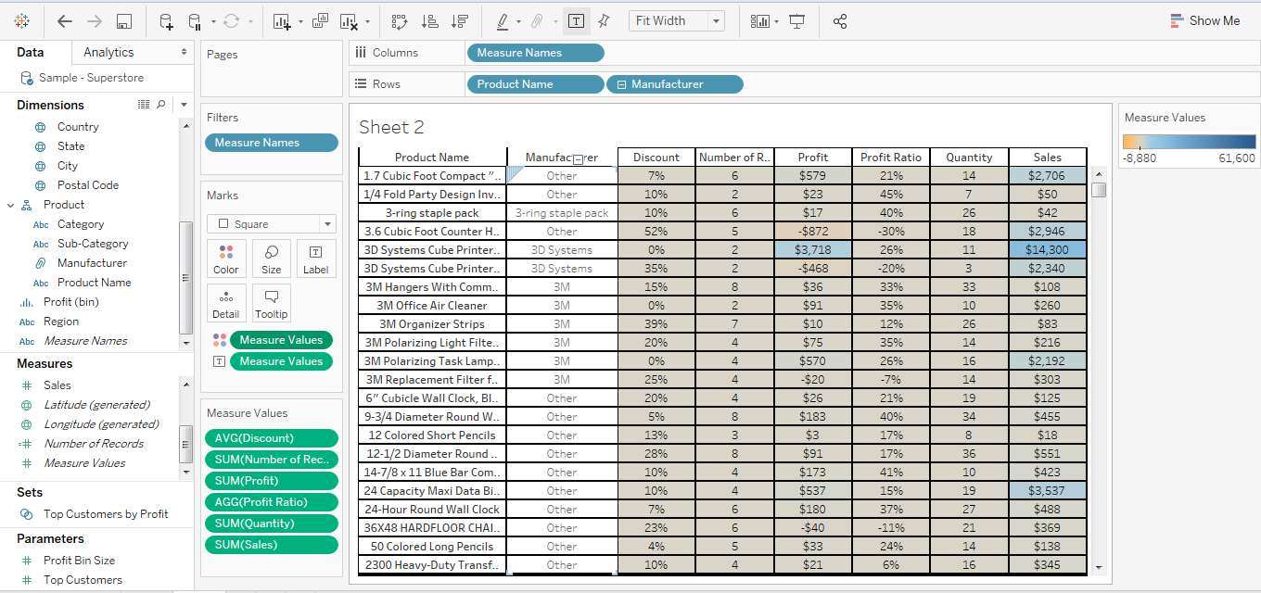This screenshot has height=593, width=1261.
Task: Click the Measure Names pill on Columns
Action: coord(536,53)
